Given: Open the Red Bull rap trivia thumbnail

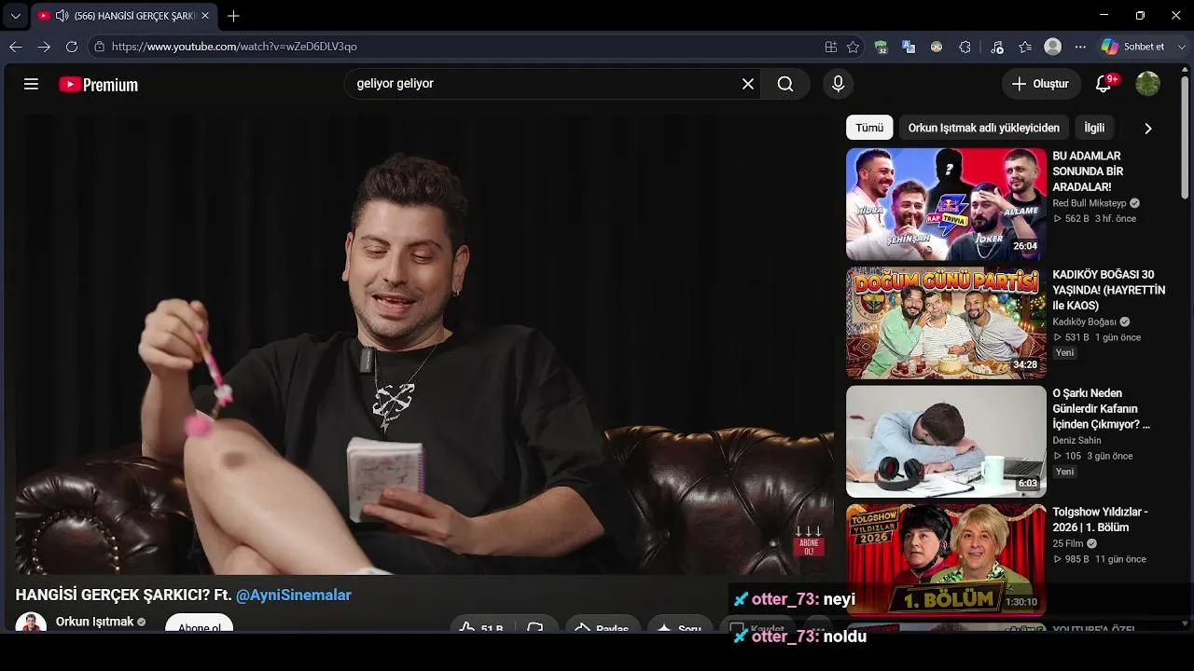Looking at the screenshot, I should click(946, 204).
